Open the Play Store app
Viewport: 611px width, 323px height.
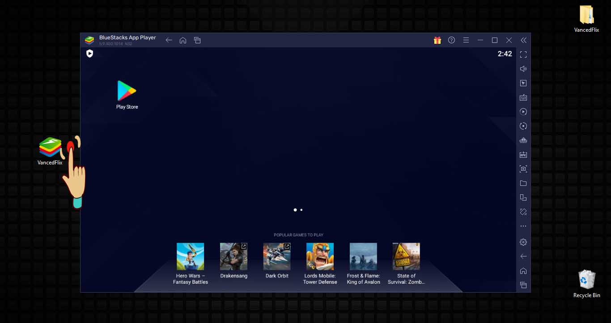(127, 95)
